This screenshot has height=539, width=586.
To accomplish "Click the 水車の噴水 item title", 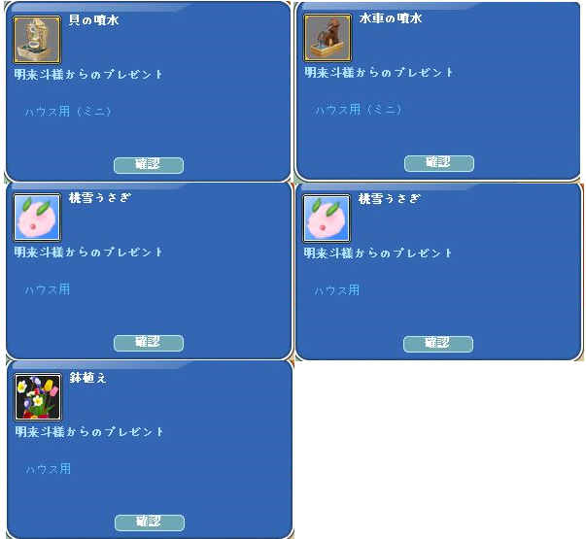I will pos(390,17).
